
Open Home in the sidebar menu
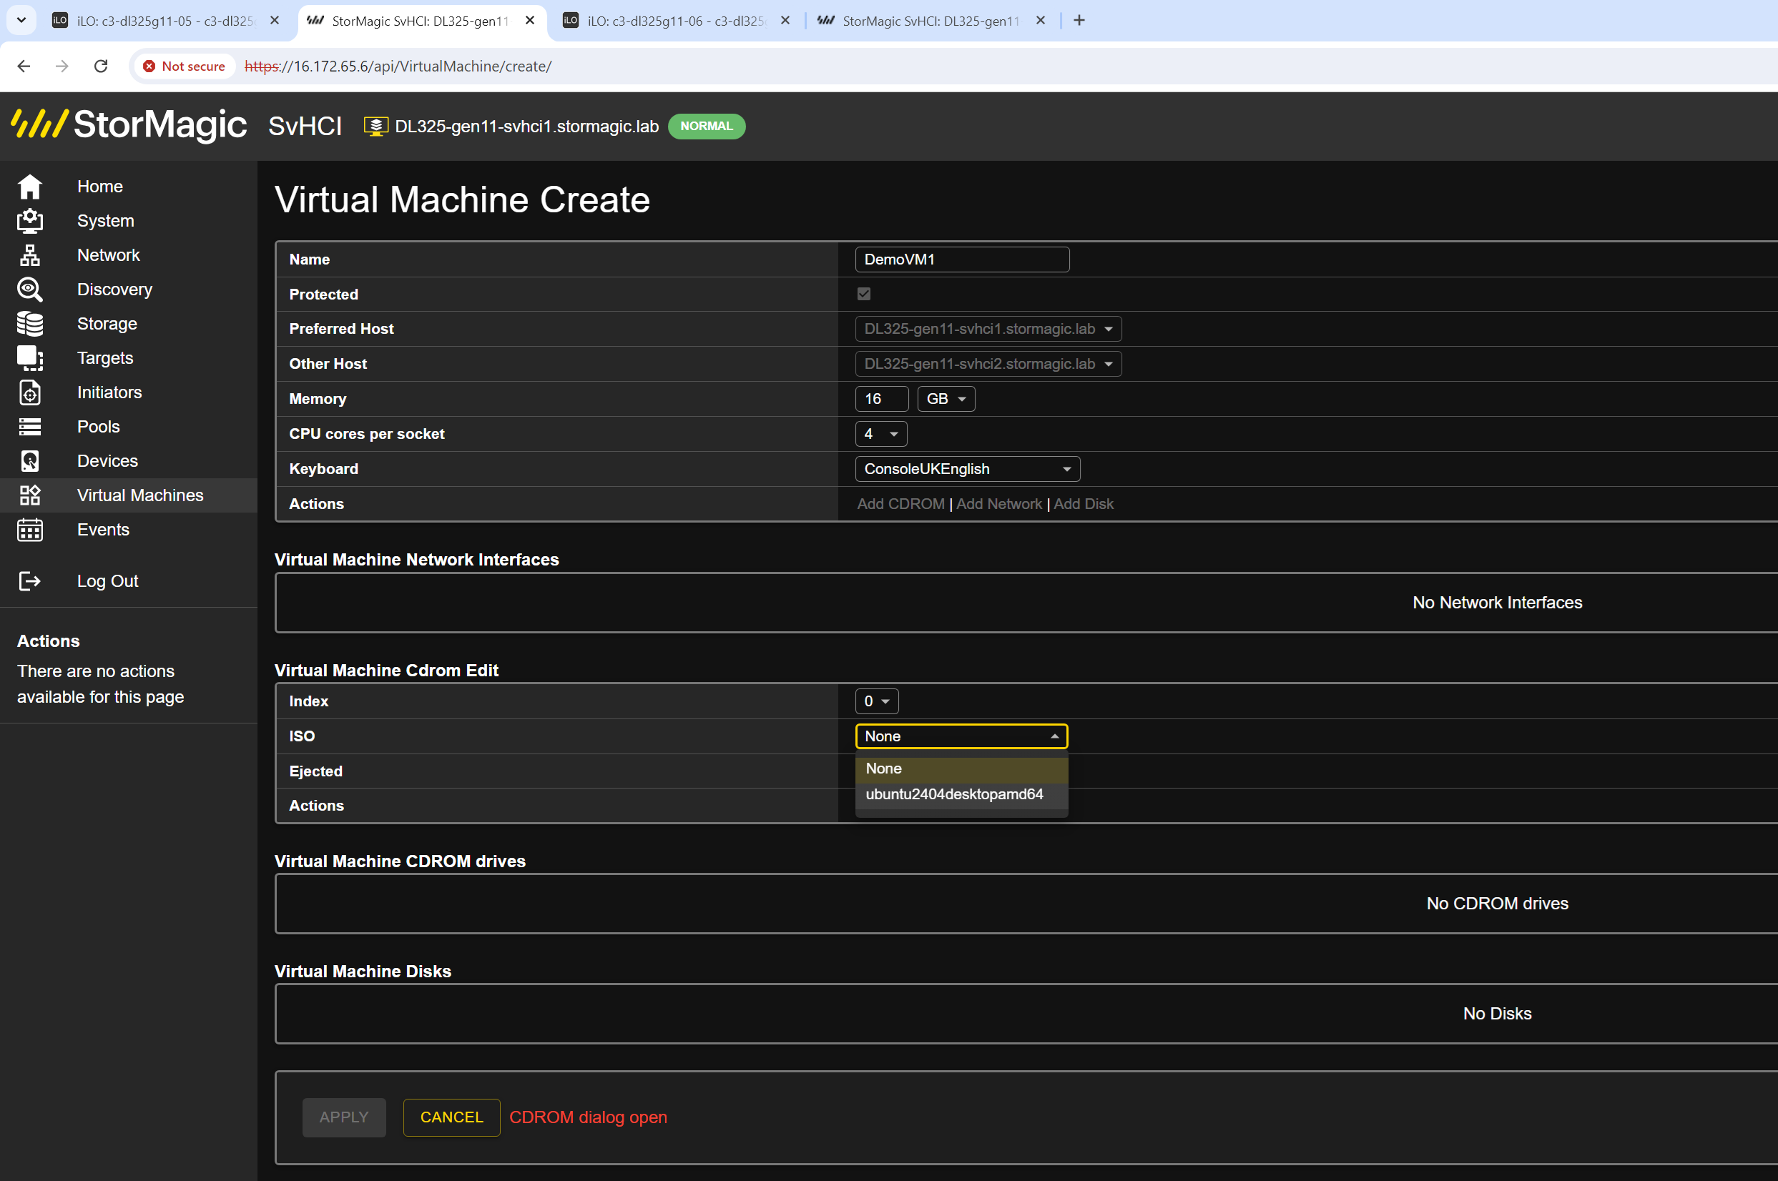point(100,186)
